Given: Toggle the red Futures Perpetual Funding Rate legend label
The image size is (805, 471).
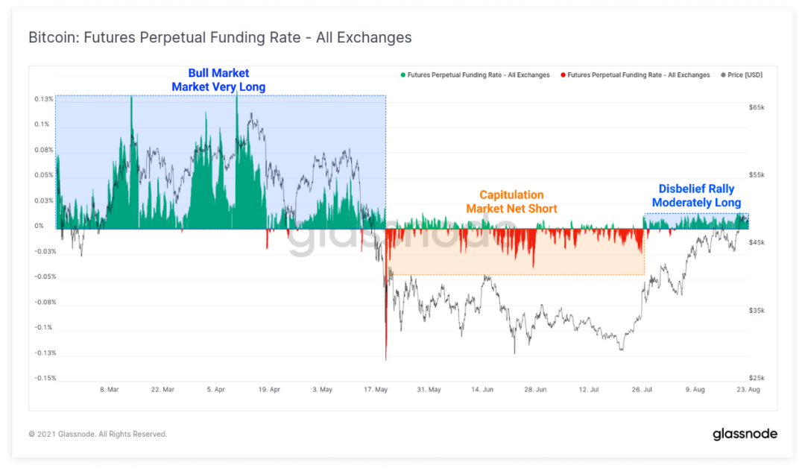Looking at the screenshot, I should coord(639,75).
